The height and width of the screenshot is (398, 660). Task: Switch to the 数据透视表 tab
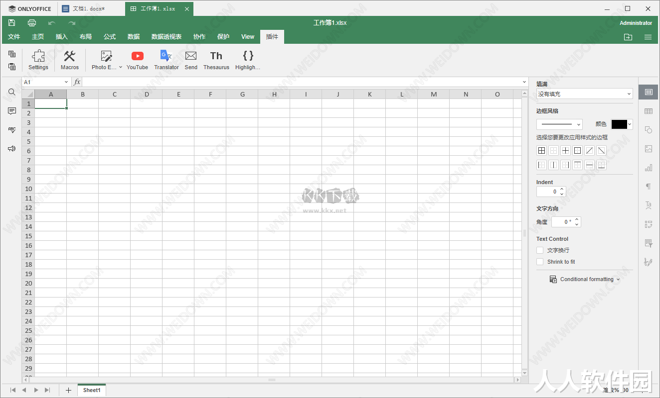click(166, 37)
